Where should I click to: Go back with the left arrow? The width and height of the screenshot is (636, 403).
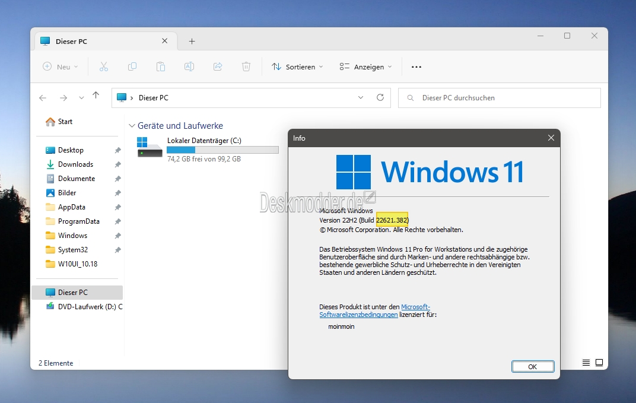(43, 98)
